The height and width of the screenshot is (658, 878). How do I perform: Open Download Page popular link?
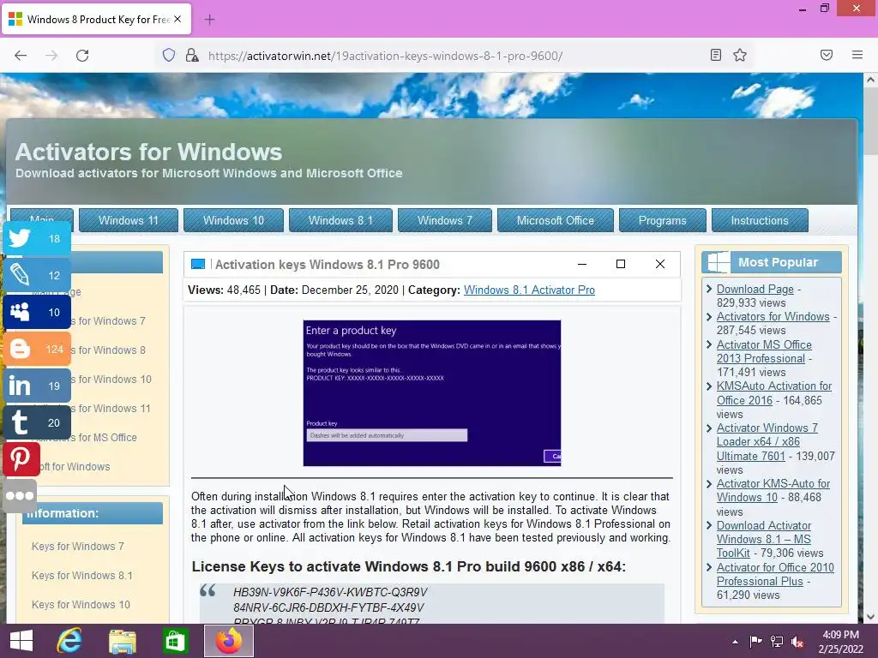click(x=755, y=290)
